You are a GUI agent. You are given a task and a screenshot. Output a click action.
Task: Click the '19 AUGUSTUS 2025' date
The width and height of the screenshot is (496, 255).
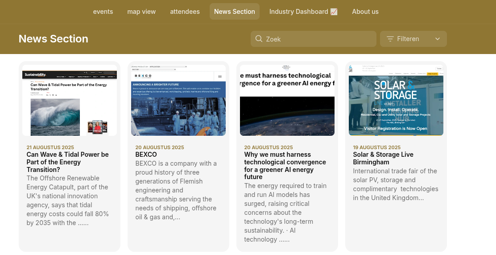[x=377, y=147]
